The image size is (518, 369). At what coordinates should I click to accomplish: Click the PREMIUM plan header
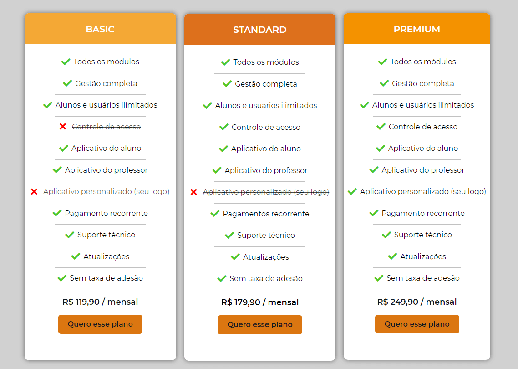pyautogui.click(x=417, y=29)
